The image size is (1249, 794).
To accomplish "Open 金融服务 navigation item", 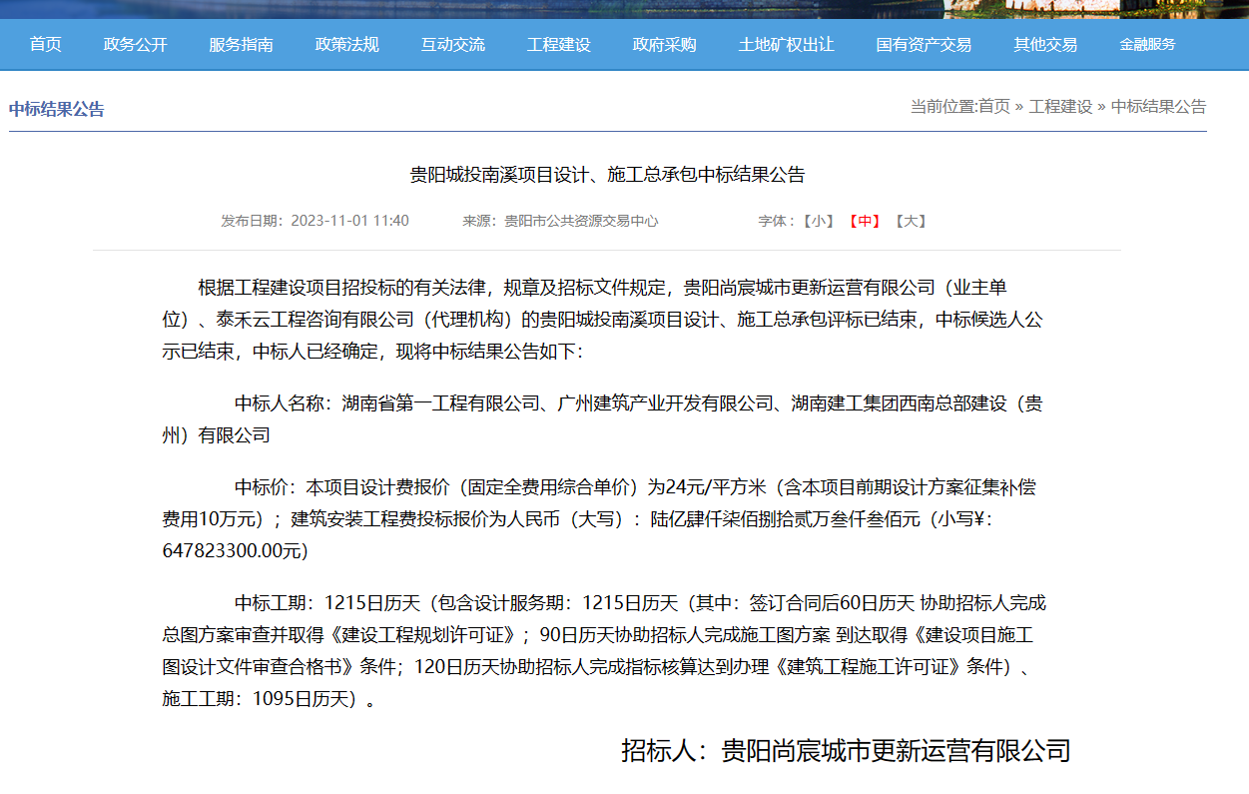I will coord(1147,45).
